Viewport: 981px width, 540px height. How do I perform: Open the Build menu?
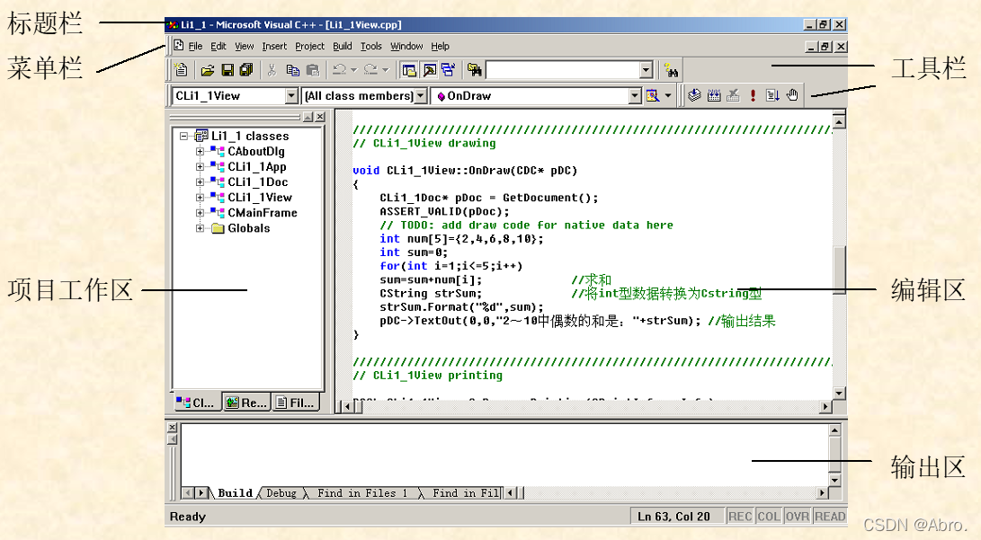343,46
